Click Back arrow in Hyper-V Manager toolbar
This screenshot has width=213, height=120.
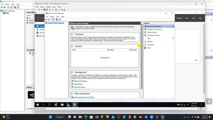coord(2,7)
